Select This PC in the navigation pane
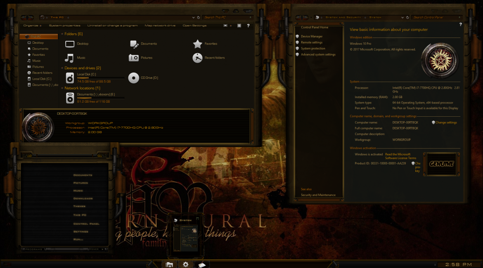 coord(38,37)
